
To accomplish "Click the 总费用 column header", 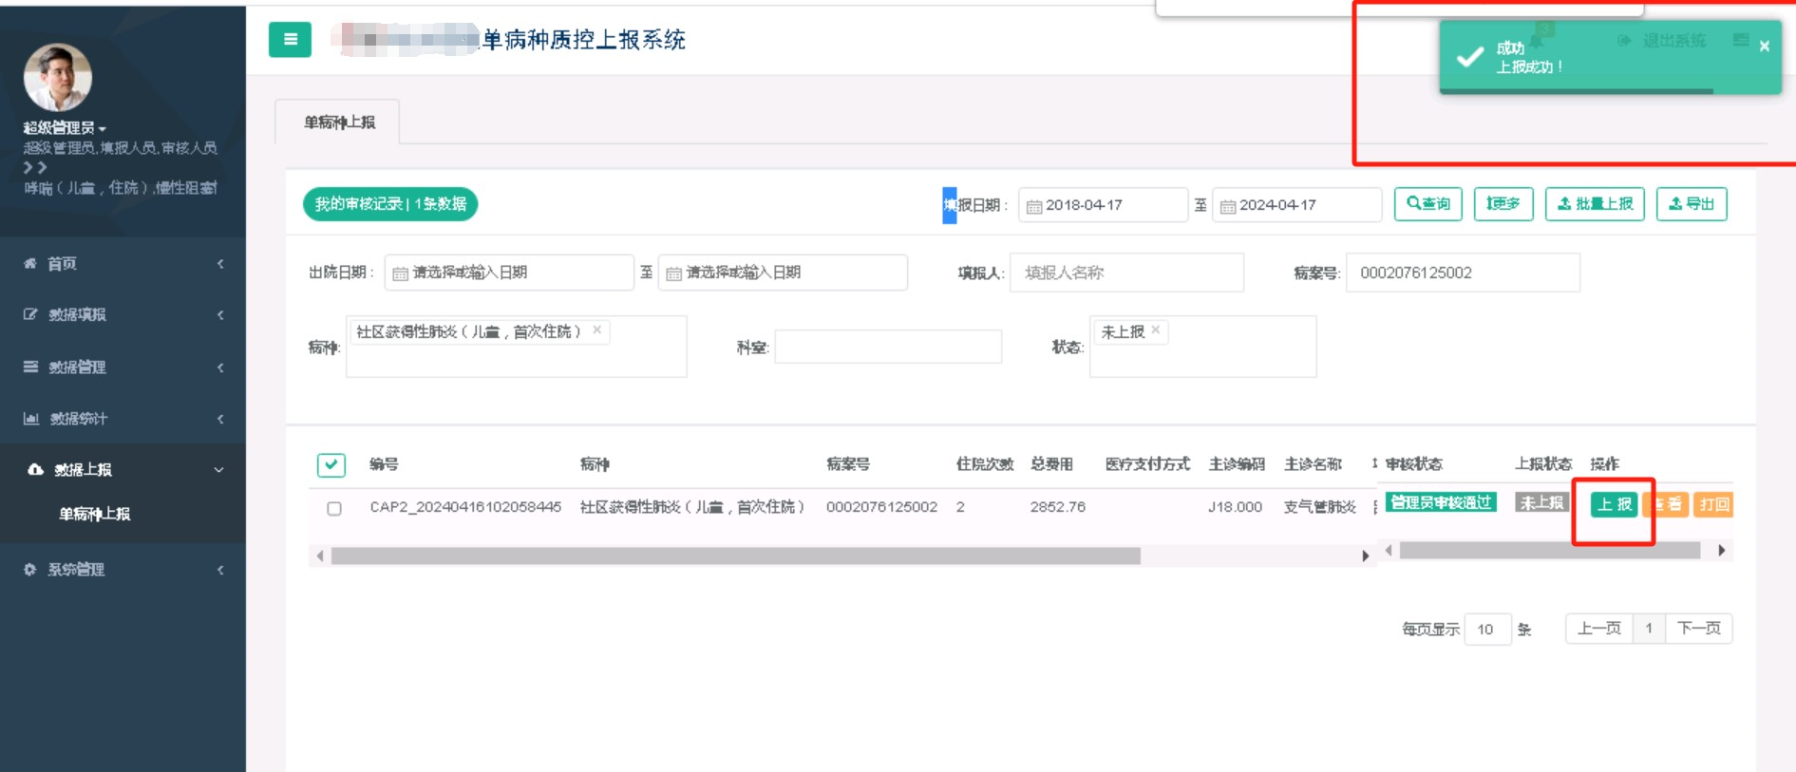I will tap(1051, 463).
